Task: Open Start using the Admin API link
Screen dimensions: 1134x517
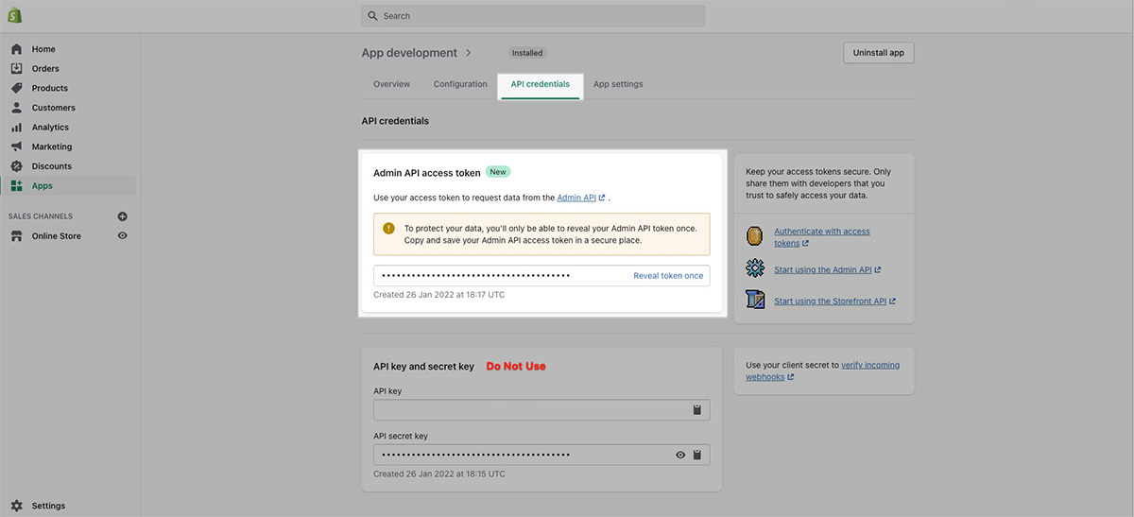Action: coord(827,269)
